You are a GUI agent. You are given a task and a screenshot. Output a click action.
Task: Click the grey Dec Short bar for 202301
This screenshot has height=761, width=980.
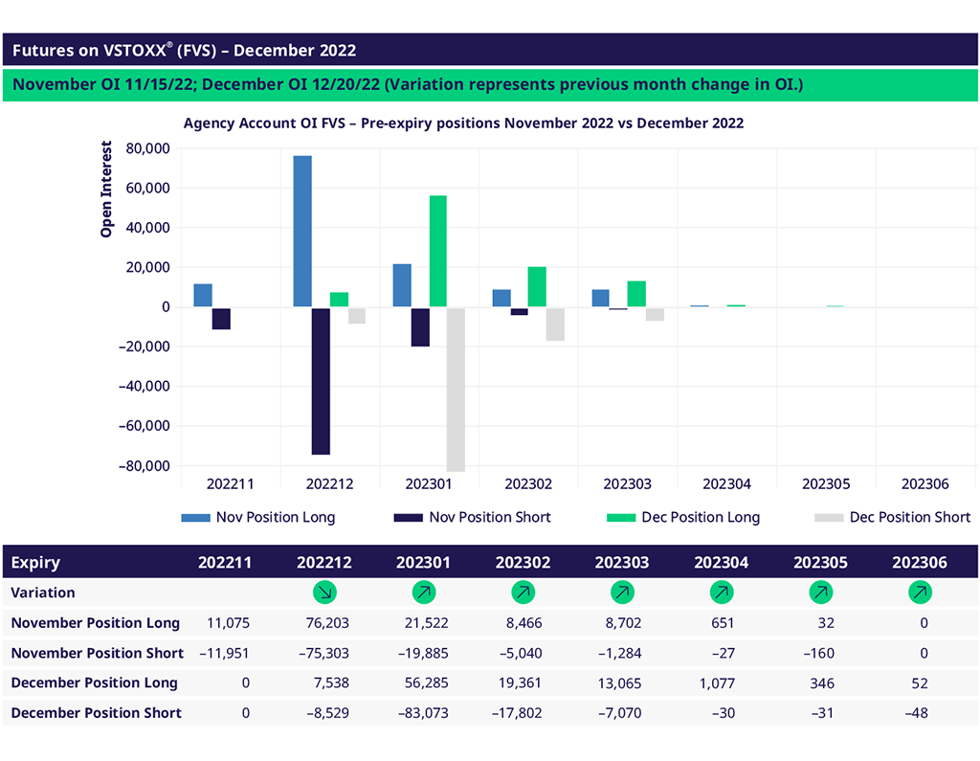456,390
